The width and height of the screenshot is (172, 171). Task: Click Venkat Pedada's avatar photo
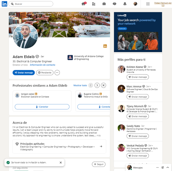pos(121,148)
